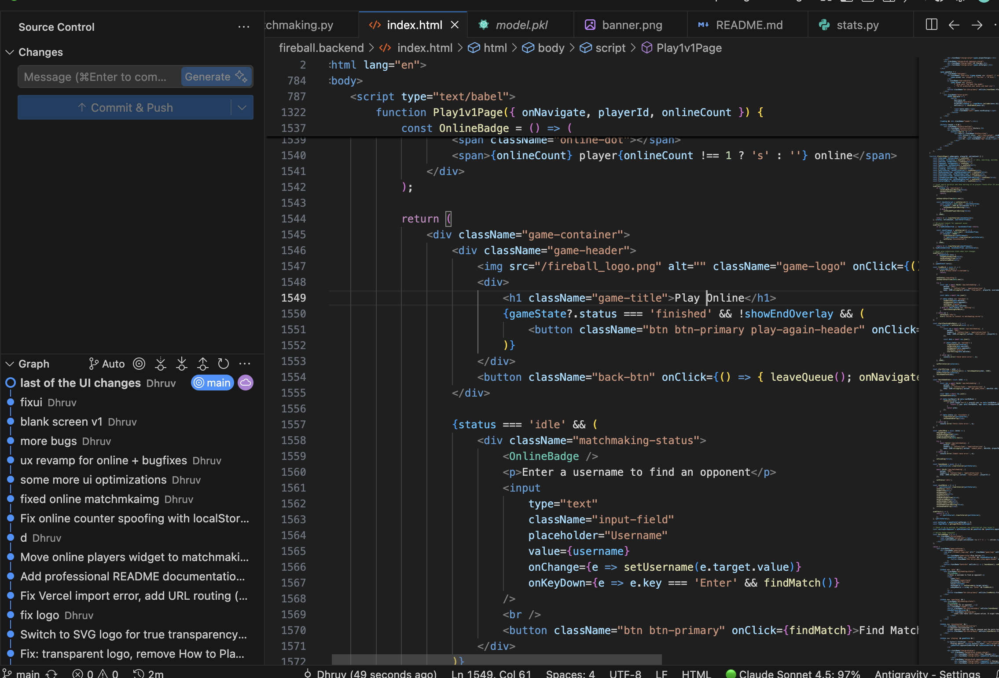
Task: Click the horizontal scrollbar in editor
Action: pyautogui.click(x=496, y=659)
